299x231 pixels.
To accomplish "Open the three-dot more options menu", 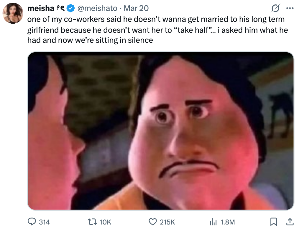I will pos(290,8).
